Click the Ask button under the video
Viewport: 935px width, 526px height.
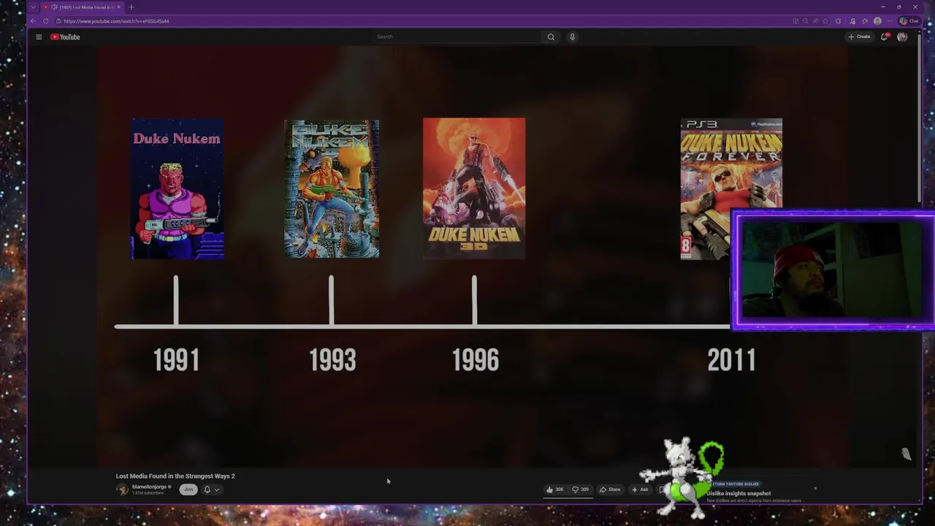[x=640, y=489]
